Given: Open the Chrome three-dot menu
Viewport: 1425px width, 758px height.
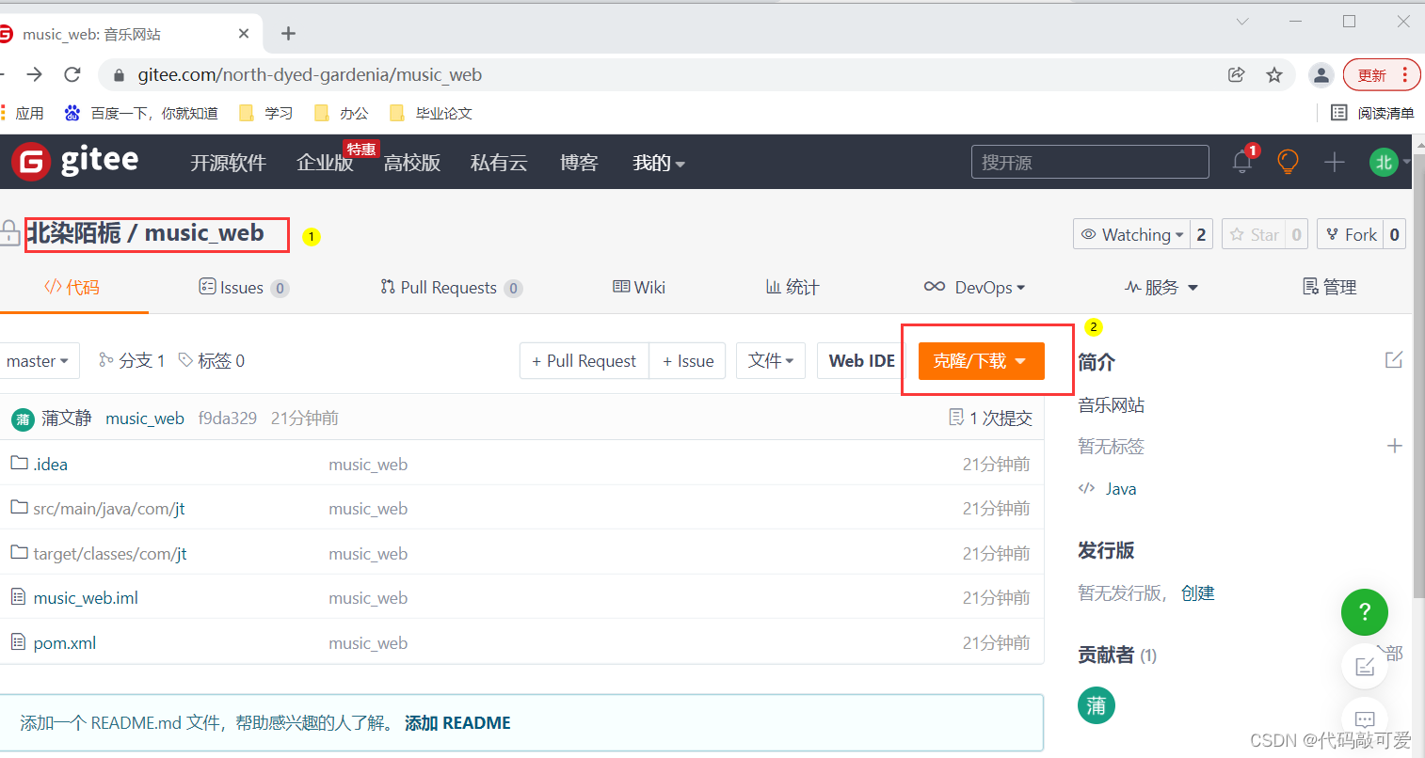Looking at the screenshot, I should pyautogui.click(x=1405, y=74).
